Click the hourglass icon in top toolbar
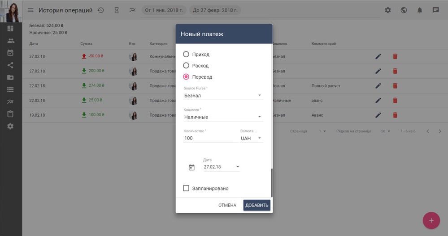The width and height of the screenshot is (448, 236). (117, 10)
